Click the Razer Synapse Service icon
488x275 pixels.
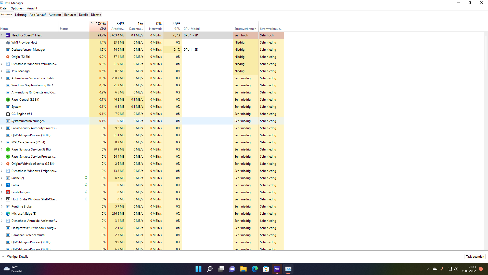coord(8,149)
